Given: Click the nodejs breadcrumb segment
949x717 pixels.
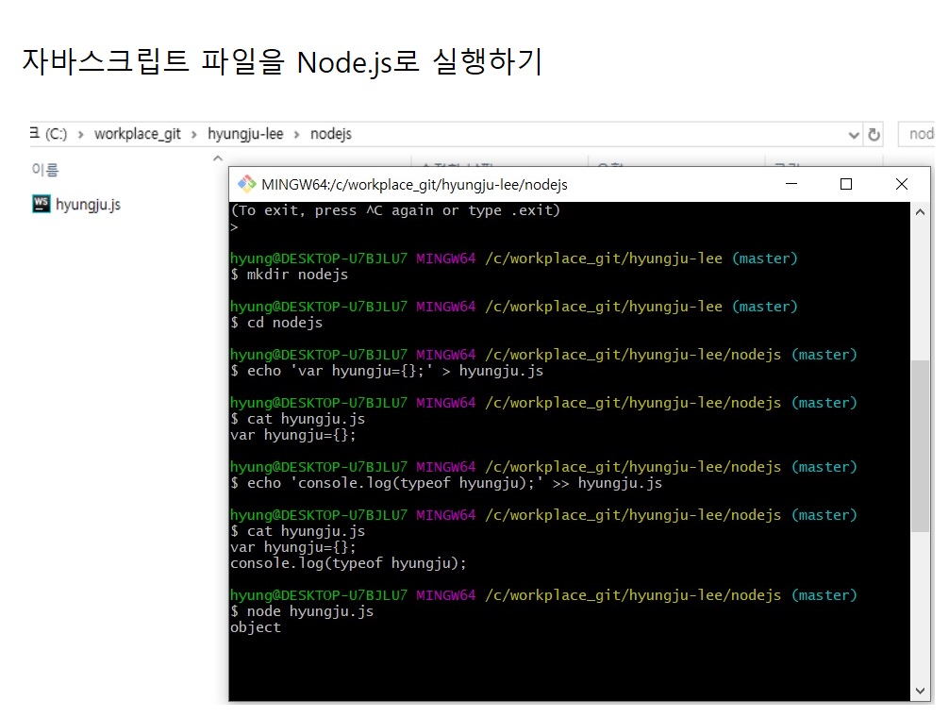Looking at the screenshot, I should click(x=330, y=134).
